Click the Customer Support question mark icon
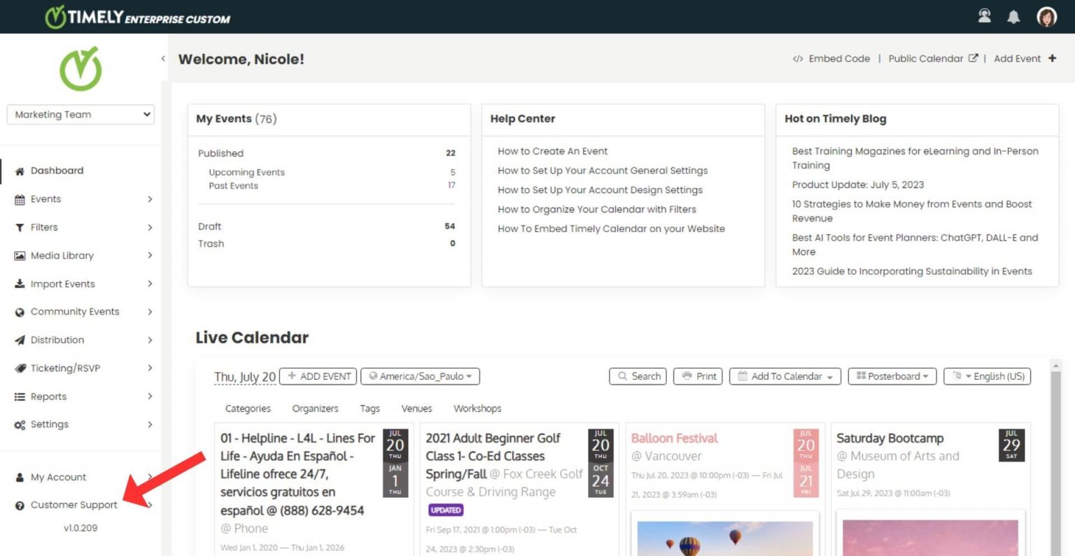This screenshot has width=1075, height=556. tap(20, 506)
